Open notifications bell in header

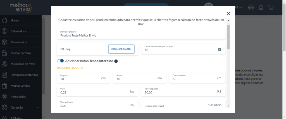(261, 7)
